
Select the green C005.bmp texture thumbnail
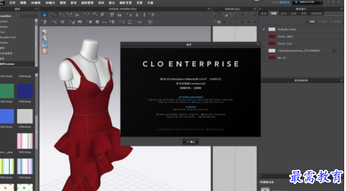point(7,91)
